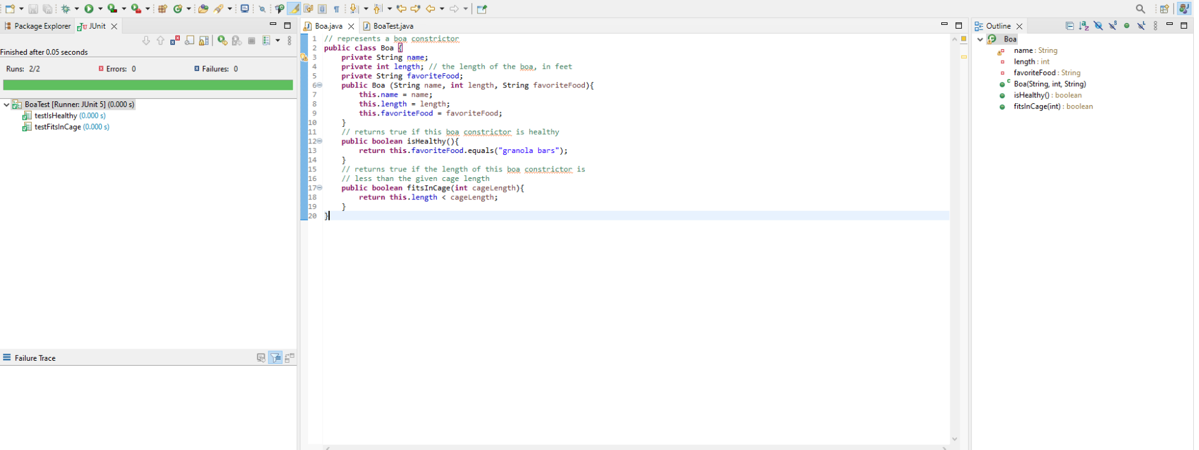Image resolution: width=1199 pixels, height=450 pixels.
Task: Select the Java perspective button
Action: (x=1184, y=9)
